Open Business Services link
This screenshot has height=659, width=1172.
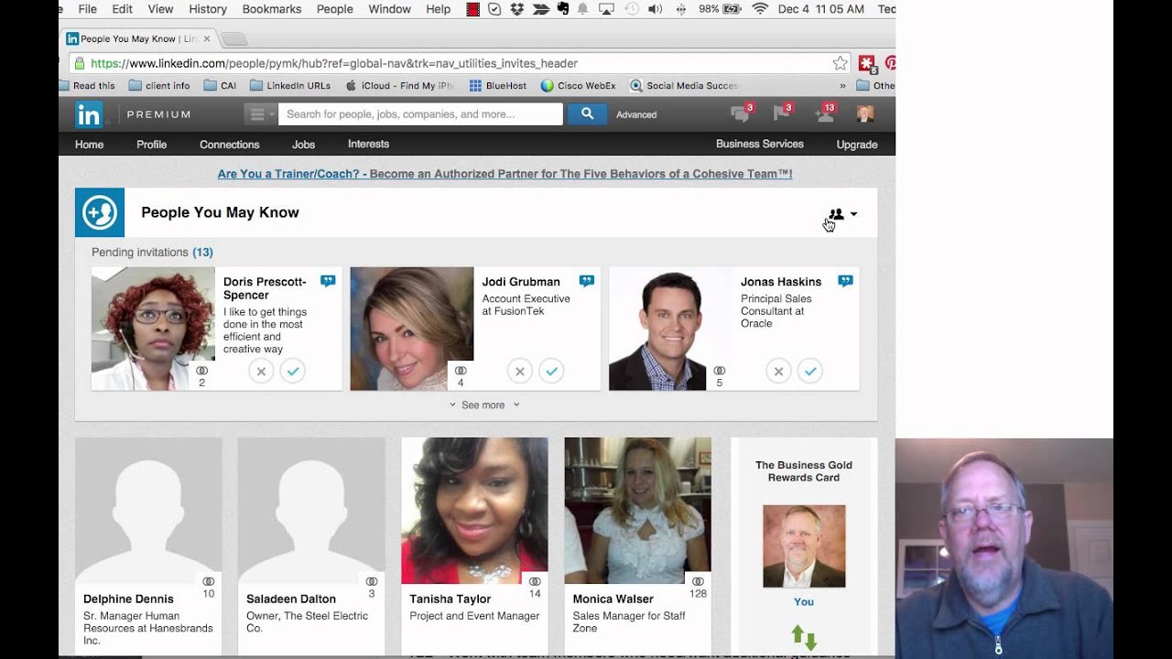(760, 145)
